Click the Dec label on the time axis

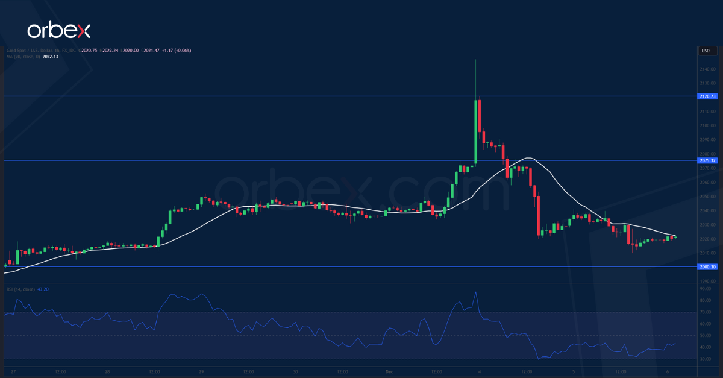tap(390, 373)
